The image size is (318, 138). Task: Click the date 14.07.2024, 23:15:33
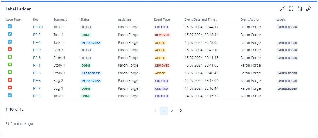tap(201, 96)
